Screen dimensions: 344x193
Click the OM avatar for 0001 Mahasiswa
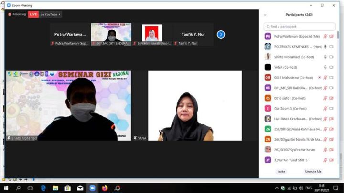pyautogui.click(x=268, y=78)
